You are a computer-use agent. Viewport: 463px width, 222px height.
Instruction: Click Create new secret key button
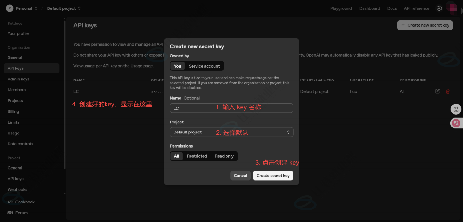(425, 25)
